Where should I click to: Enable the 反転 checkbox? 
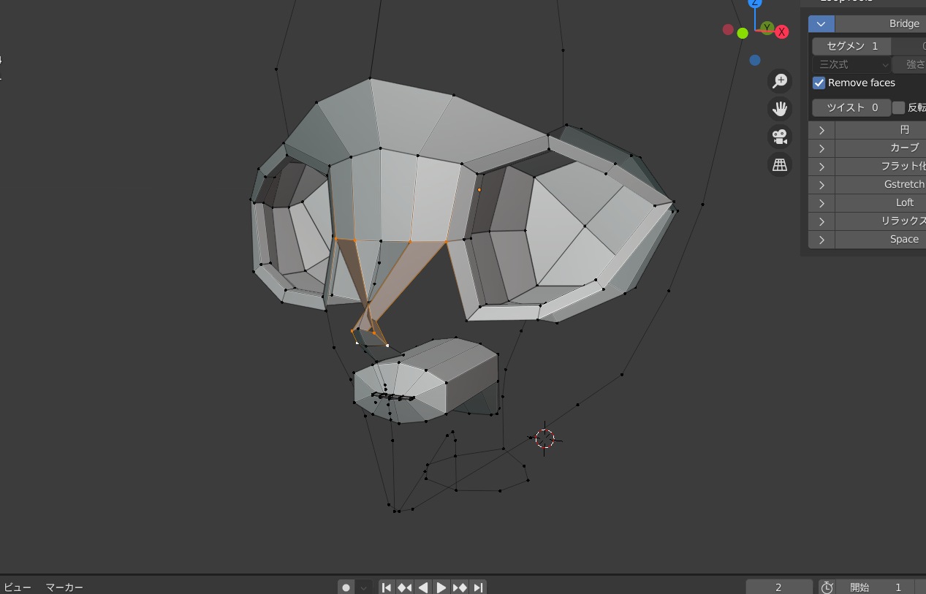[899, 108]
